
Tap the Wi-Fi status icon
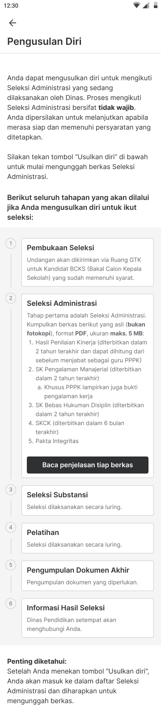pyautogui.click(x=136, y=5)
